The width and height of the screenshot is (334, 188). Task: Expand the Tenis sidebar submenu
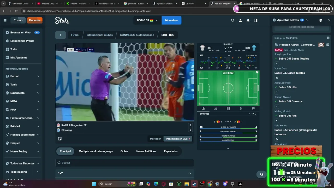[38, 85]
